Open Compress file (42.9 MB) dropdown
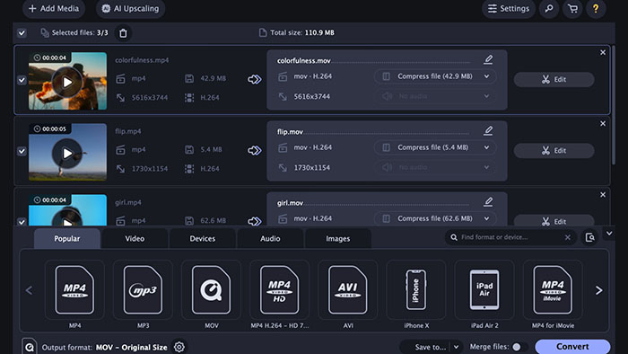 click(435, 76)
